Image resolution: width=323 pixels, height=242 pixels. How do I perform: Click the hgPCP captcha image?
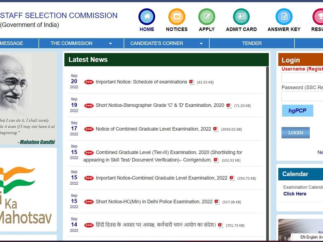coord(297,111)
